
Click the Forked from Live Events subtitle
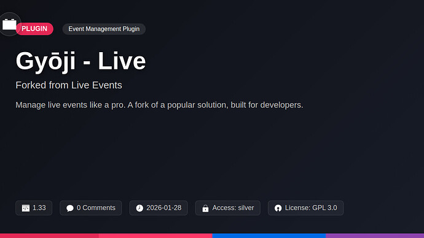(x=69, y=85)
